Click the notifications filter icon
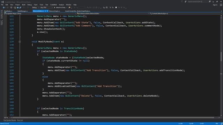The height and width of the screenshot is (125, 223). click(182, 1)
